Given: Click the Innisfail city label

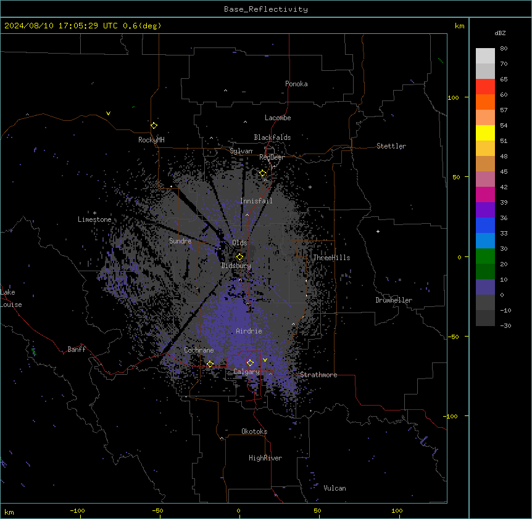Looking at the screenshot, I should click(256, 201).
